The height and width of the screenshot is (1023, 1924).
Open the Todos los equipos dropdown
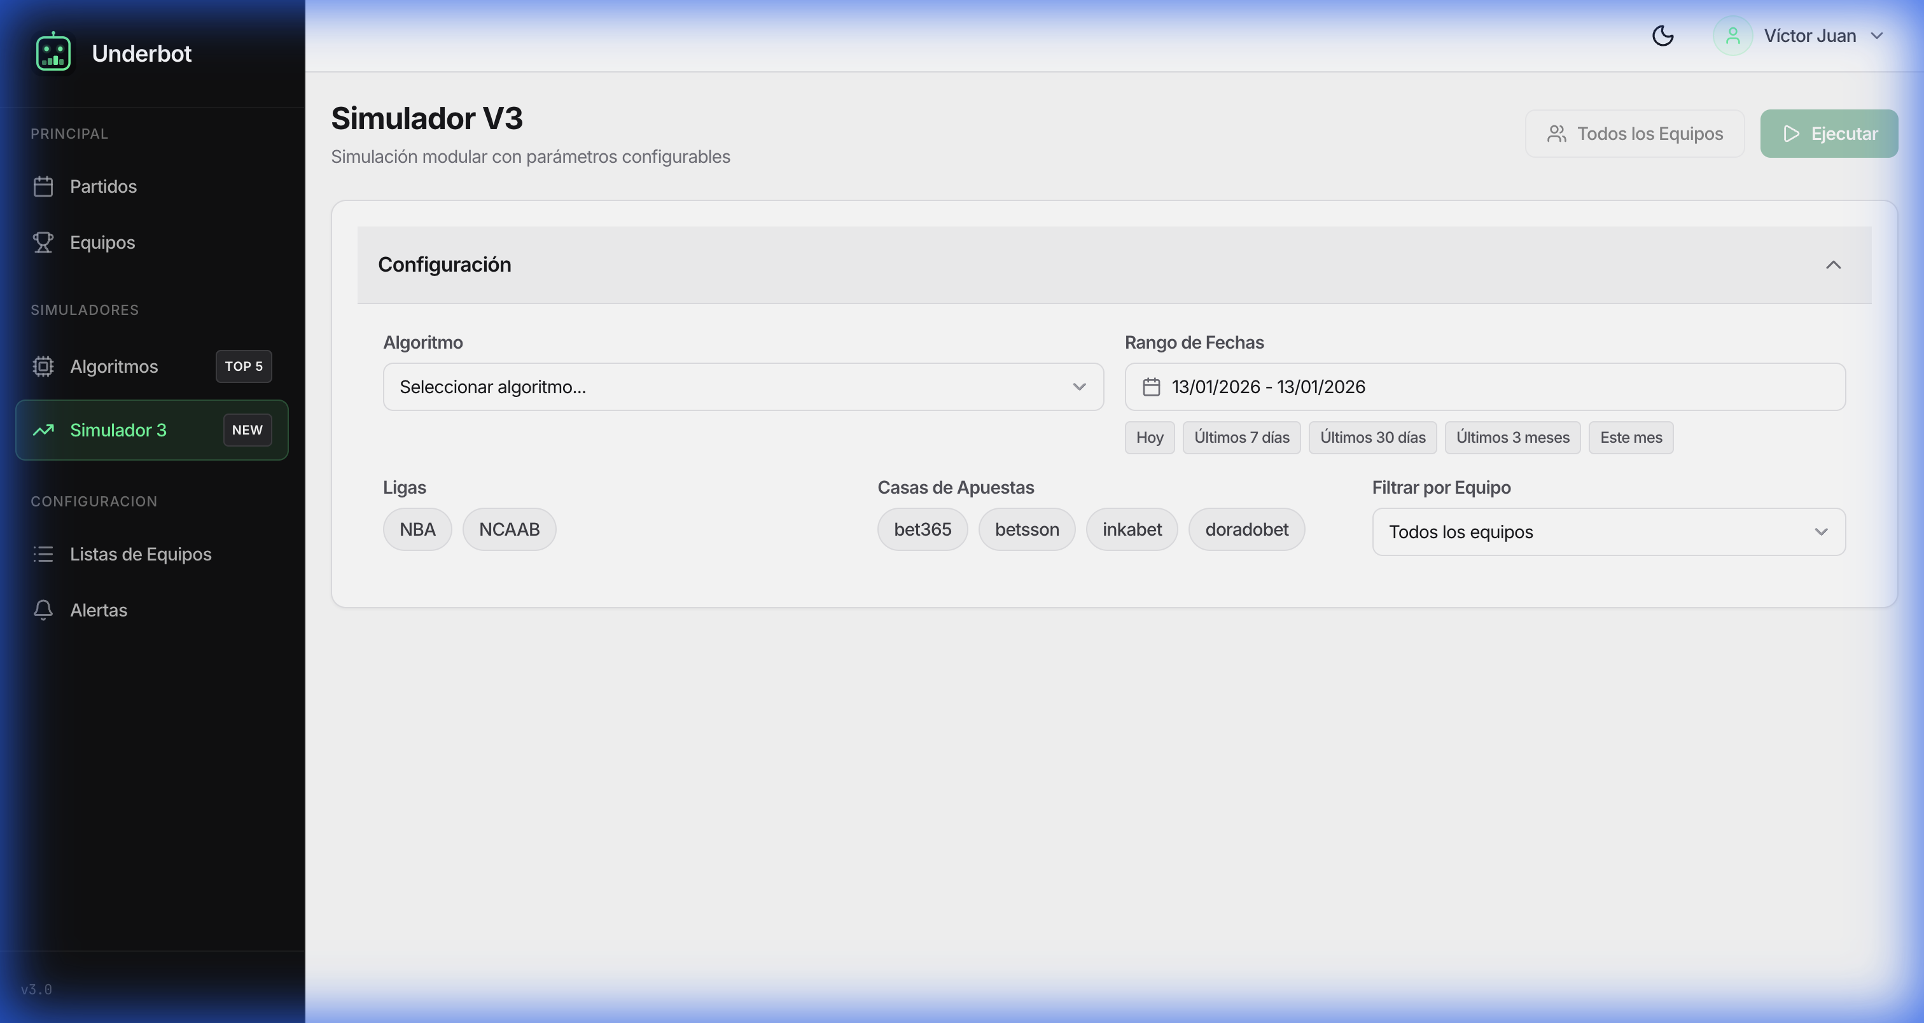coord(1608,532)
